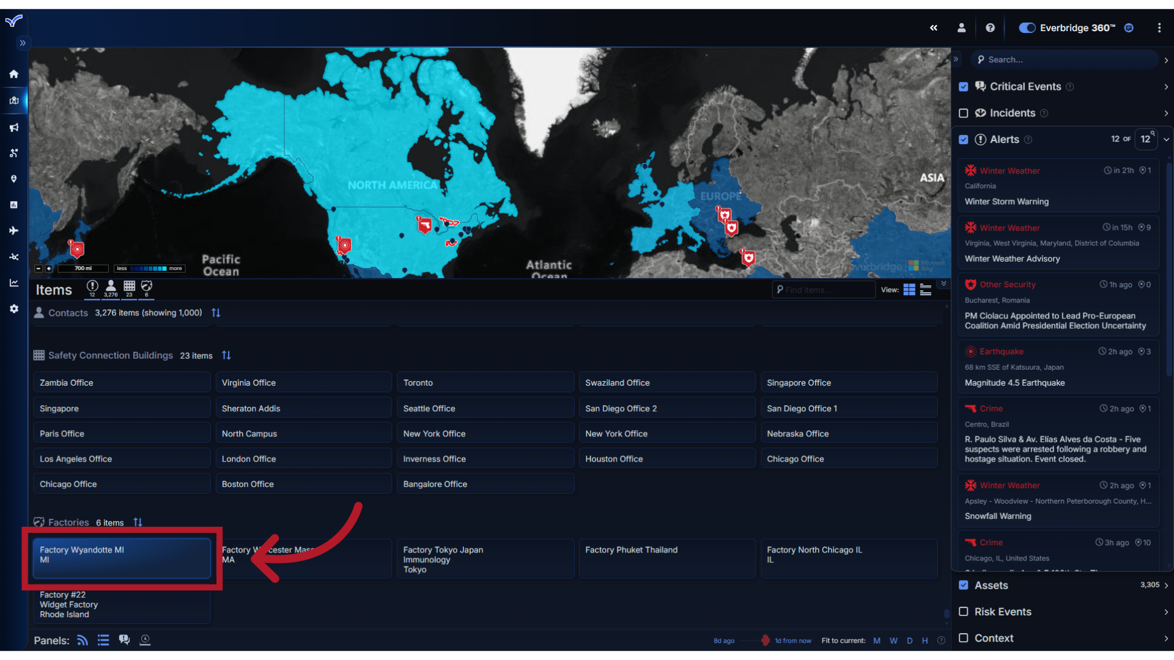The height and width of the screenshot is (660, 1174).
Task: Click the grid view icon in Items panel
Action: coord(909,289)
